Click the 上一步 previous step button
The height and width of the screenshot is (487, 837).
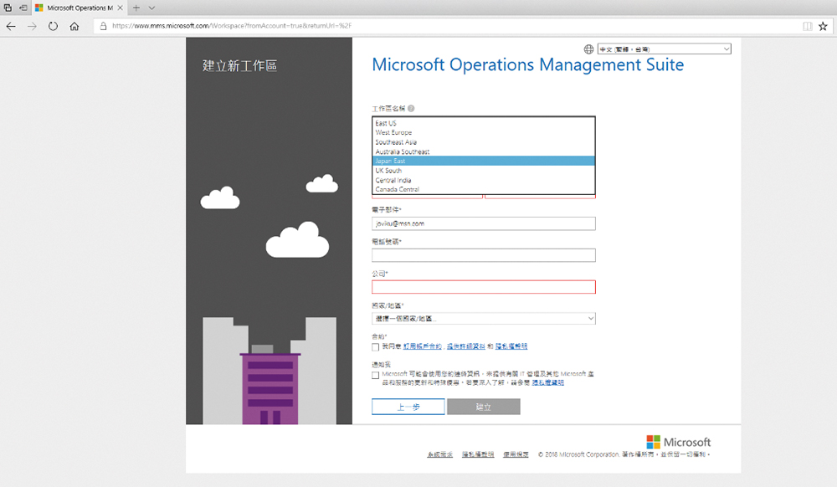pos(408,407)
